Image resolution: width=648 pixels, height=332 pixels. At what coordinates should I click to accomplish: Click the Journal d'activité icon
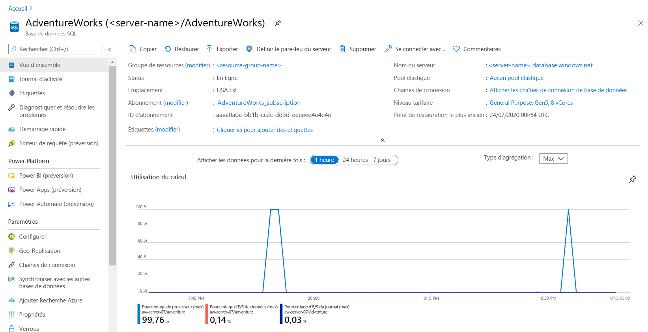(x=12, y=79)
